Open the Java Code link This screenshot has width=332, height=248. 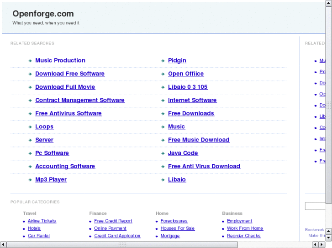click(x=183, y=153)
